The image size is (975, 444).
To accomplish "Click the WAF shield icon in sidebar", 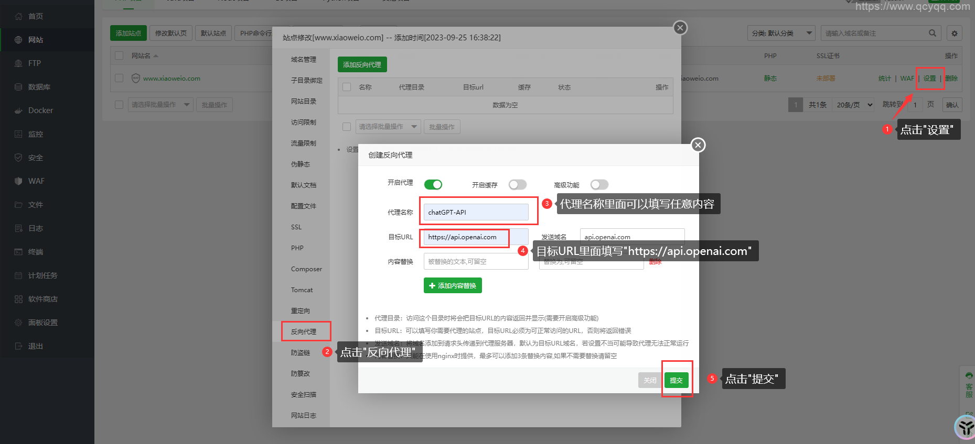I will (18, 181).
